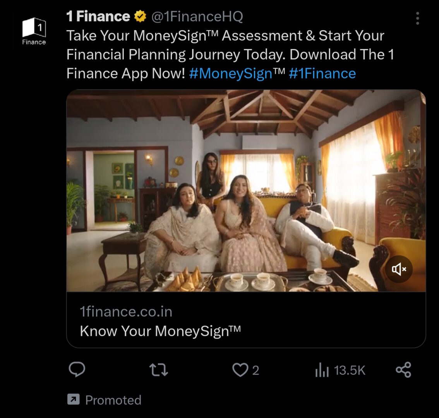
Task: Click the 1 Finance display name
Action: [x=98, y=16]
